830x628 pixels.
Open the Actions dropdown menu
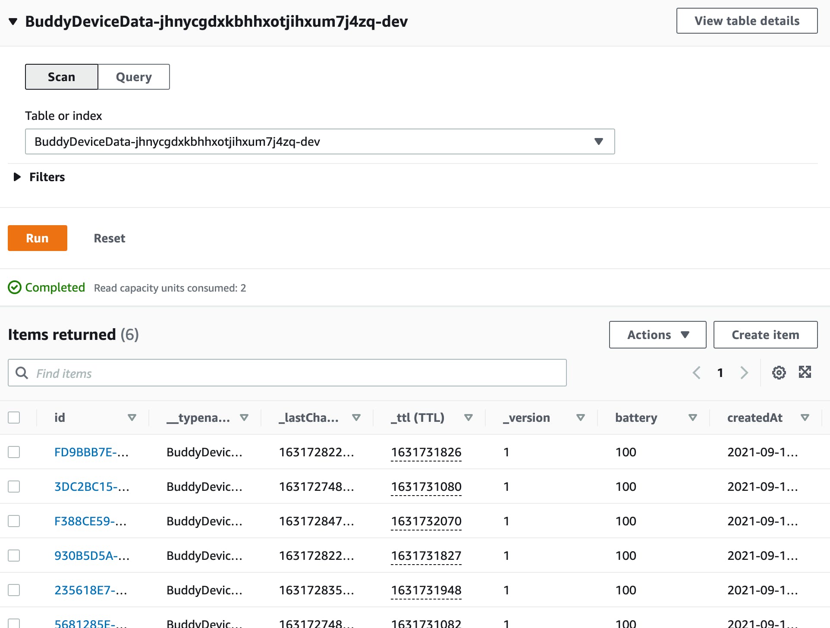tap(657, 335)
